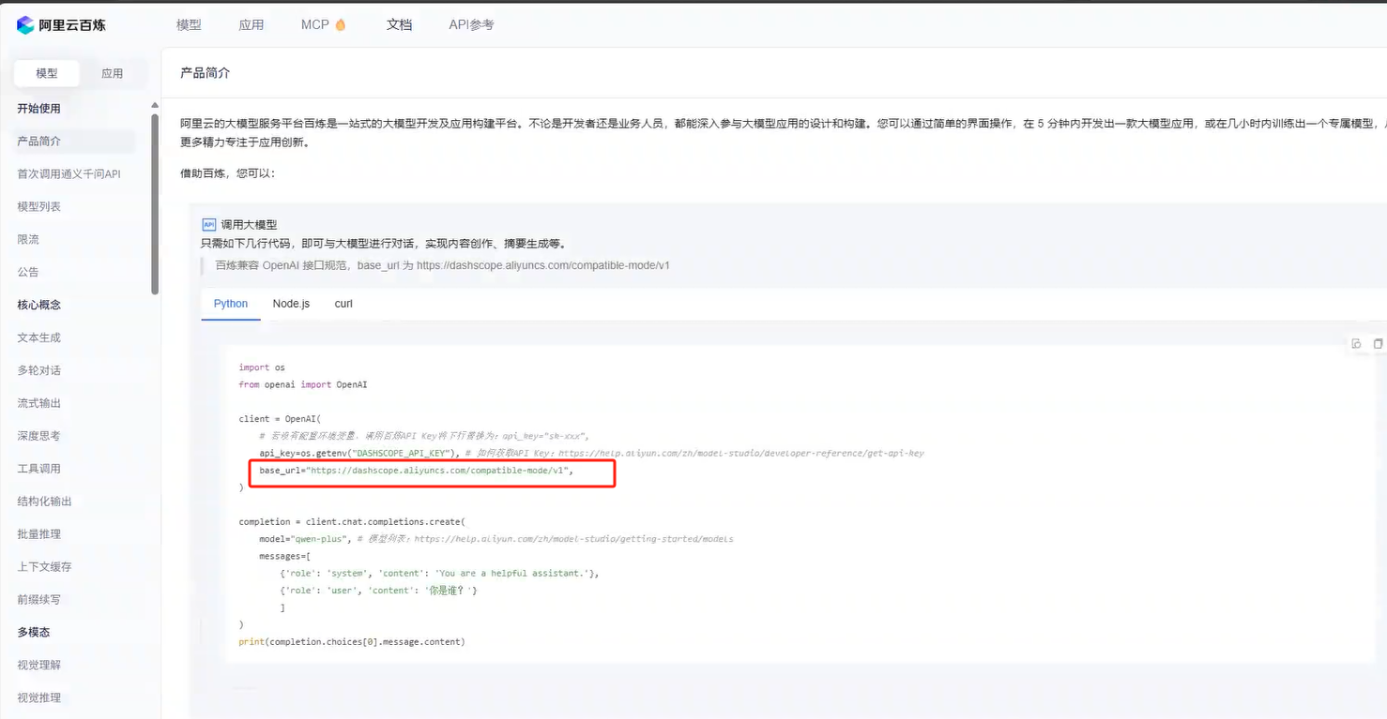Open 批量推理 in the sidebar
This screenshot has height=719, width=1387.
click(x=38, y=534)
